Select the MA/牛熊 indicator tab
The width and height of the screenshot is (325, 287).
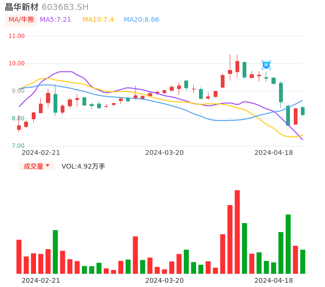[21, 20]
